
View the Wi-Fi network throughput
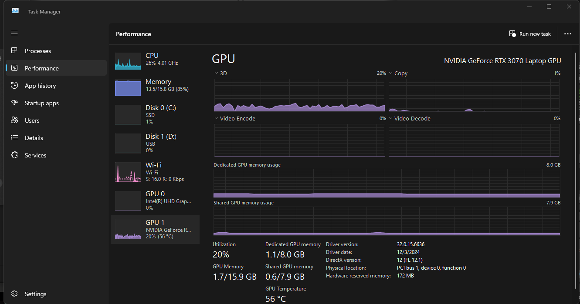[155, 172]
